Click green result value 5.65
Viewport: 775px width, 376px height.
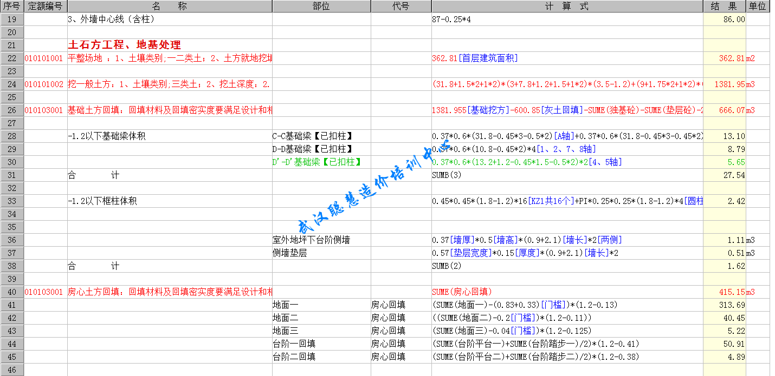point(724,162)
